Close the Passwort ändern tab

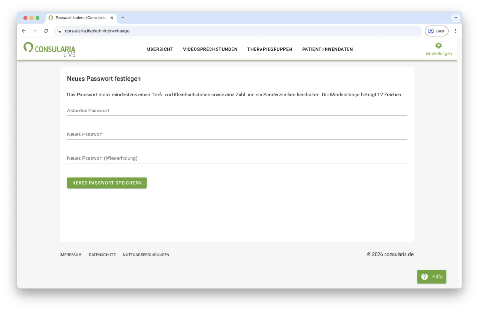[112, 18]
